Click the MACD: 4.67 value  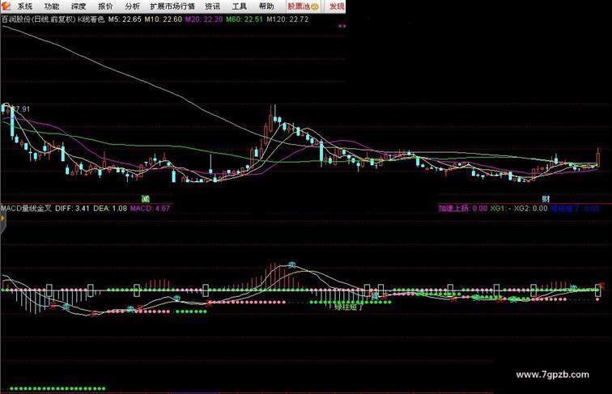pos(150,208)
